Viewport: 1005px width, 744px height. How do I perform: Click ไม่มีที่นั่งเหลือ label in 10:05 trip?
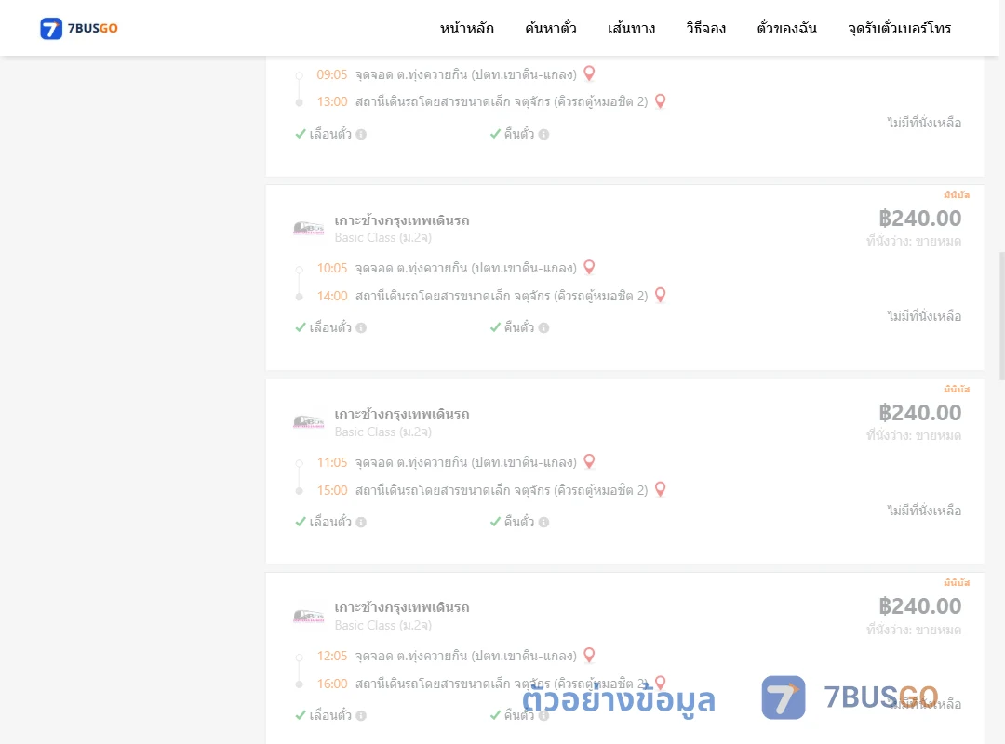coord(924,316)
